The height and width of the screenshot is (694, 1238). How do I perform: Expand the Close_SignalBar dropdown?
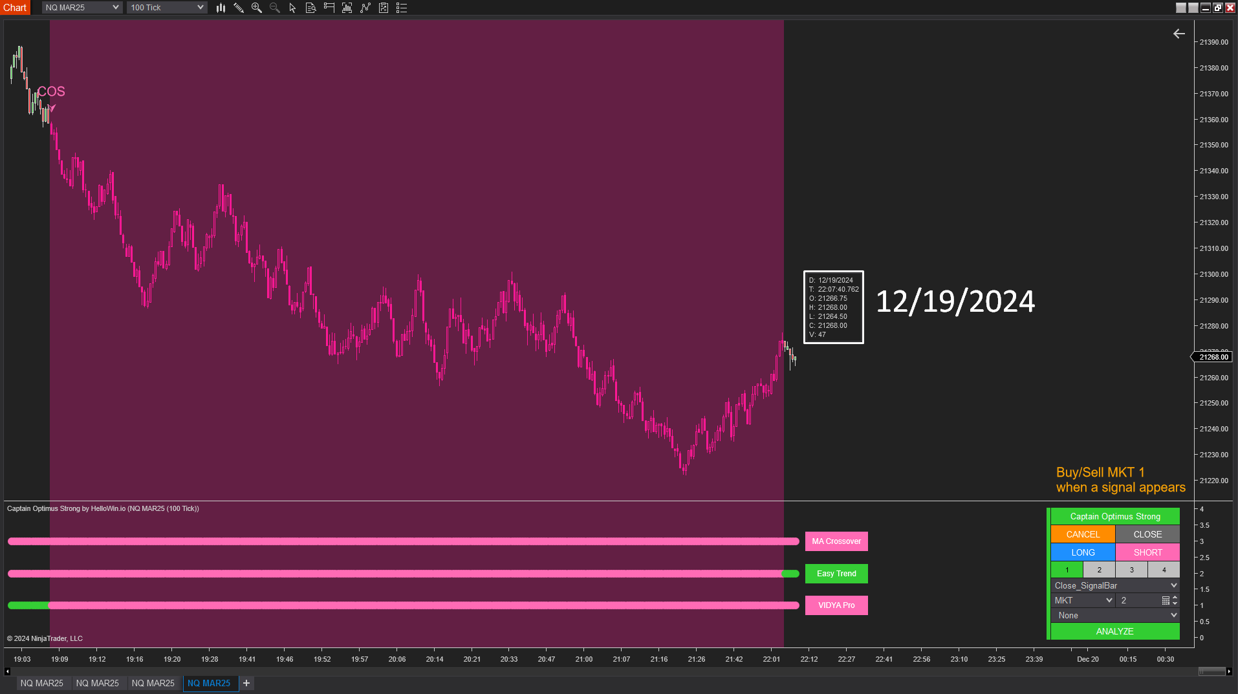tap(1115, 585)
